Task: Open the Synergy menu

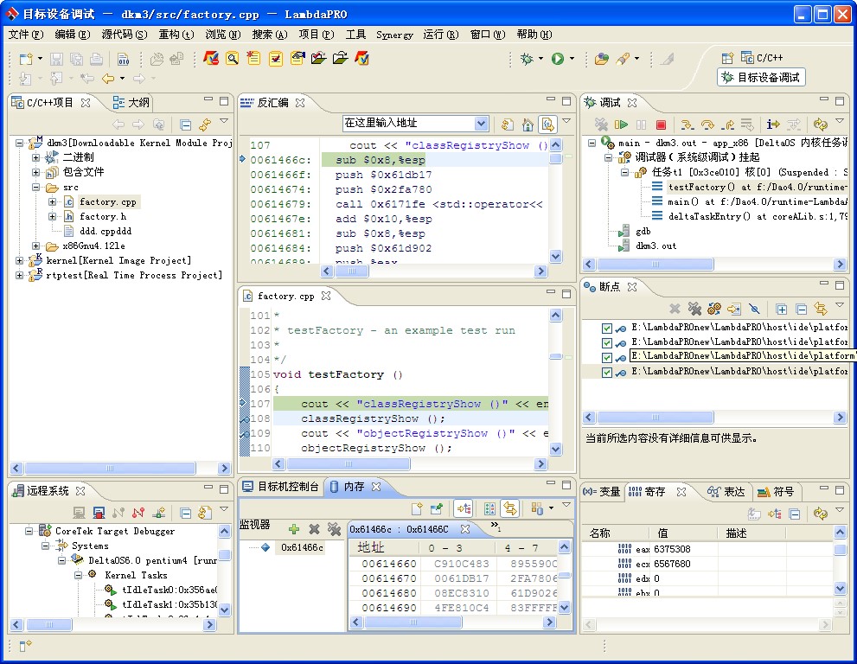Action: click(x=394, y=35)
